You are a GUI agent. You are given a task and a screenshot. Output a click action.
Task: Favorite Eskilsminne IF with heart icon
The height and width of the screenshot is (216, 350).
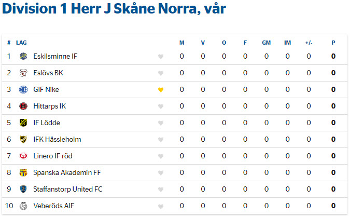161,57
